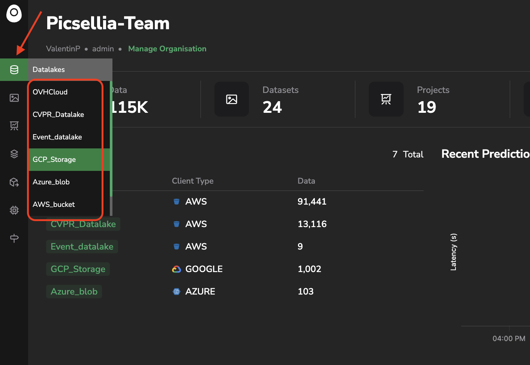Click the Picsellia-Team heading
The height and width of the screenshot is (365, 530).
[108, 23]
